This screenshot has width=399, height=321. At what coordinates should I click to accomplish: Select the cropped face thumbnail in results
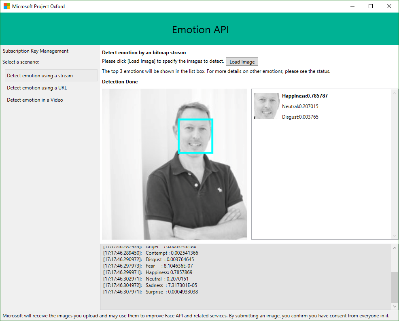(x=267, y=106)
